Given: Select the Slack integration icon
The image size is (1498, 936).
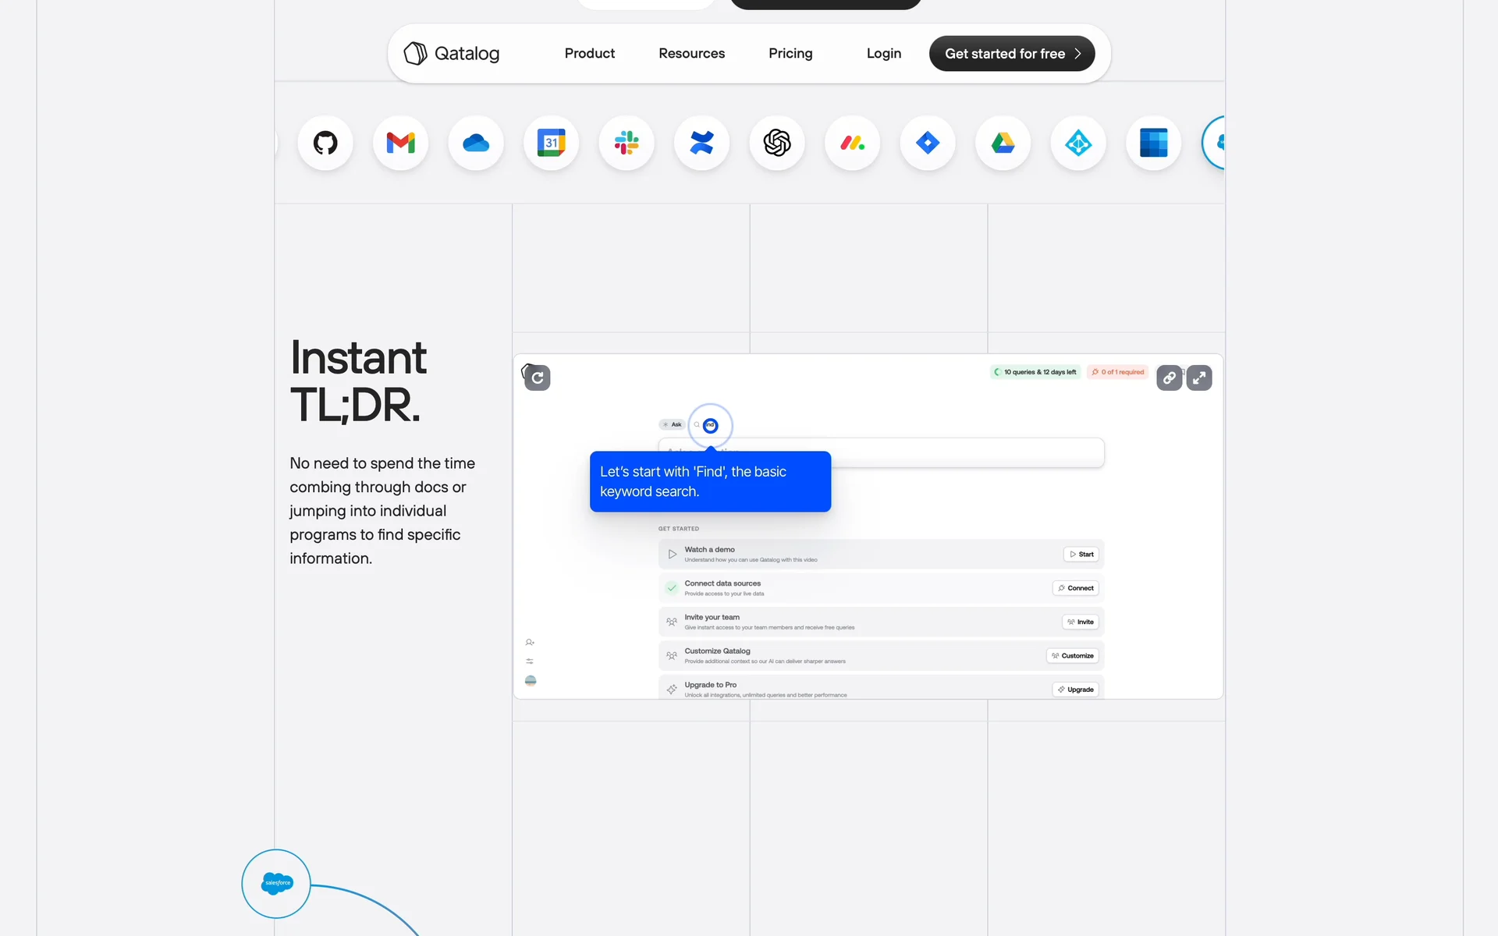Looking at the screenshot, I should tap(627, 143).
